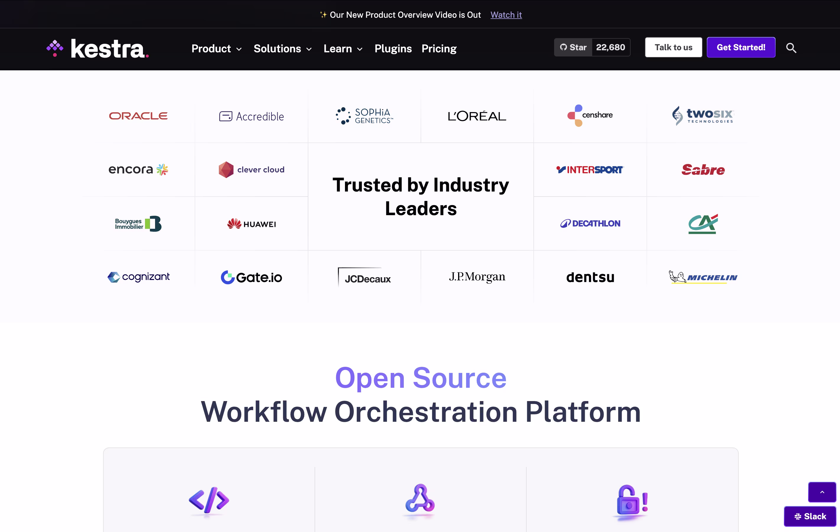Click the Michelin logo
This screenshot has width=840, height=532.
pos(703,277)
